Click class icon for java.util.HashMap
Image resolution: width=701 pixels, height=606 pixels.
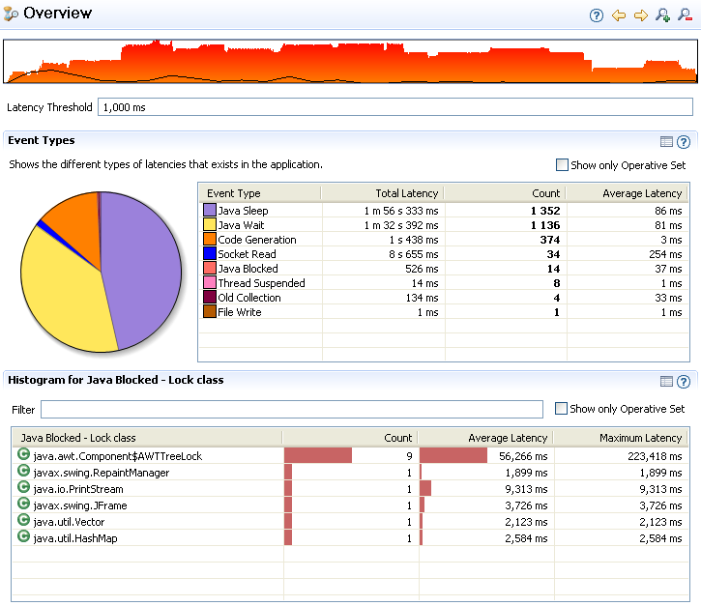[23, 536]
